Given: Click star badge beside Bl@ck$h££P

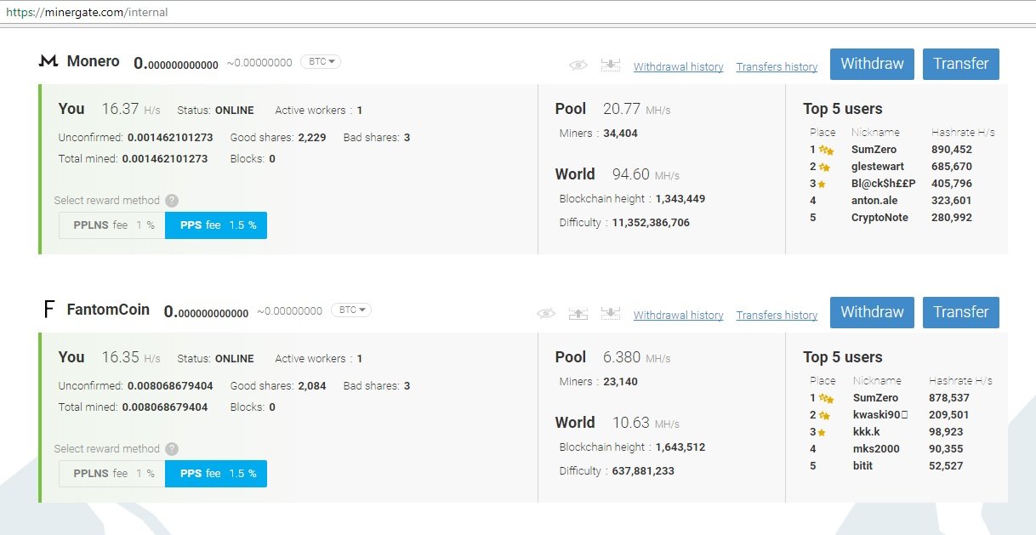Looking at the screenshot, I should pos(823,184).
